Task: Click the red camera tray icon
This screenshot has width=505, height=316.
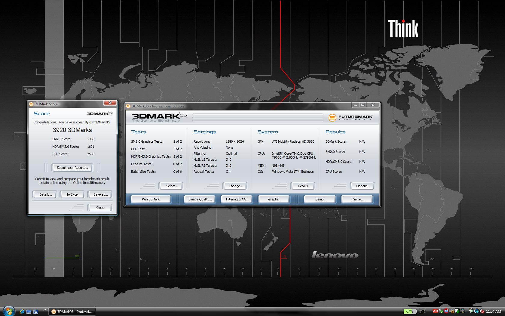Action: [446, 311]
